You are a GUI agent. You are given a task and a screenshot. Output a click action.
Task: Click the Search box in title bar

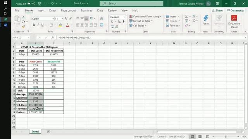[131, 3]
